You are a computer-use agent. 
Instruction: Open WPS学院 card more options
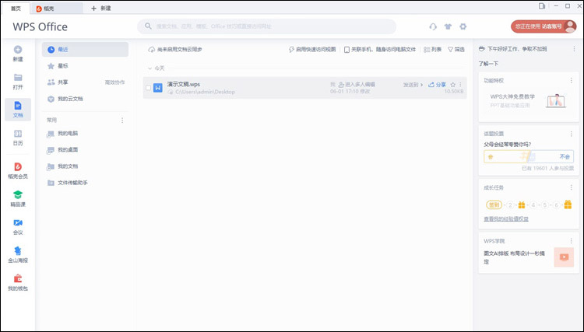pyautogui.click(x=572, y=241)
